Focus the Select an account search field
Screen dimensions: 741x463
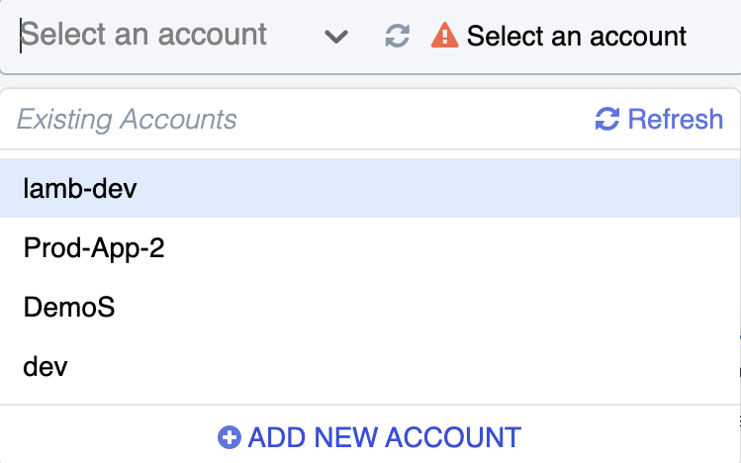coord(160,36)
